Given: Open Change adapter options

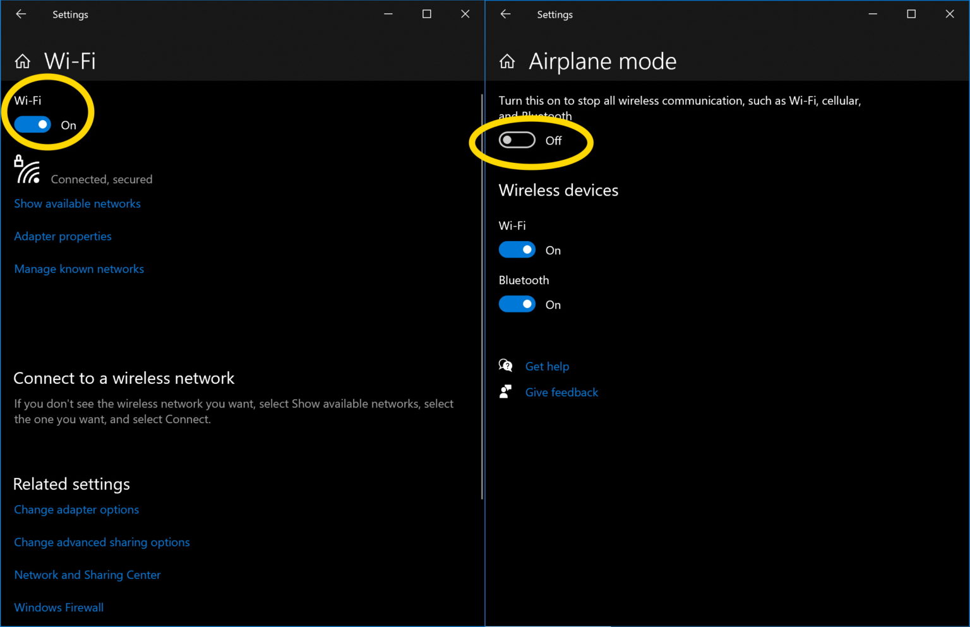Looking at the screenshot, I should [76, 510].
